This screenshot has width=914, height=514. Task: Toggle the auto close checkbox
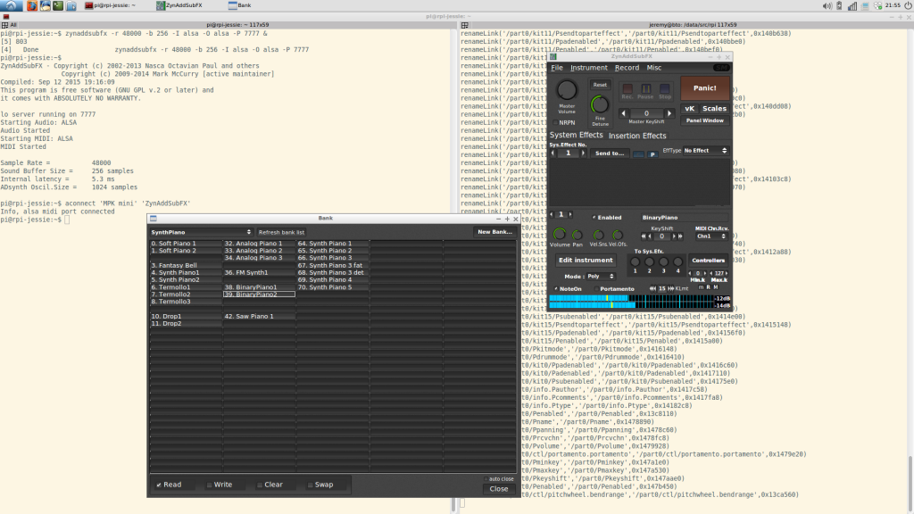(x=485, y=479)
